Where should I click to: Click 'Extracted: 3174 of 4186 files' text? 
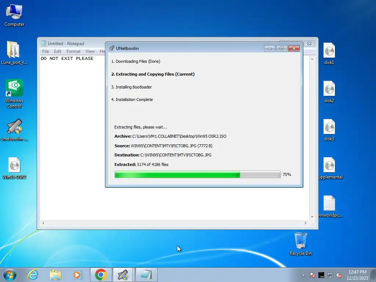coord(141,164)
